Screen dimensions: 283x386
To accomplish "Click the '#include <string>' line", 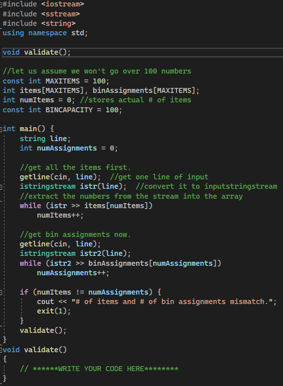I will (39, 23).
